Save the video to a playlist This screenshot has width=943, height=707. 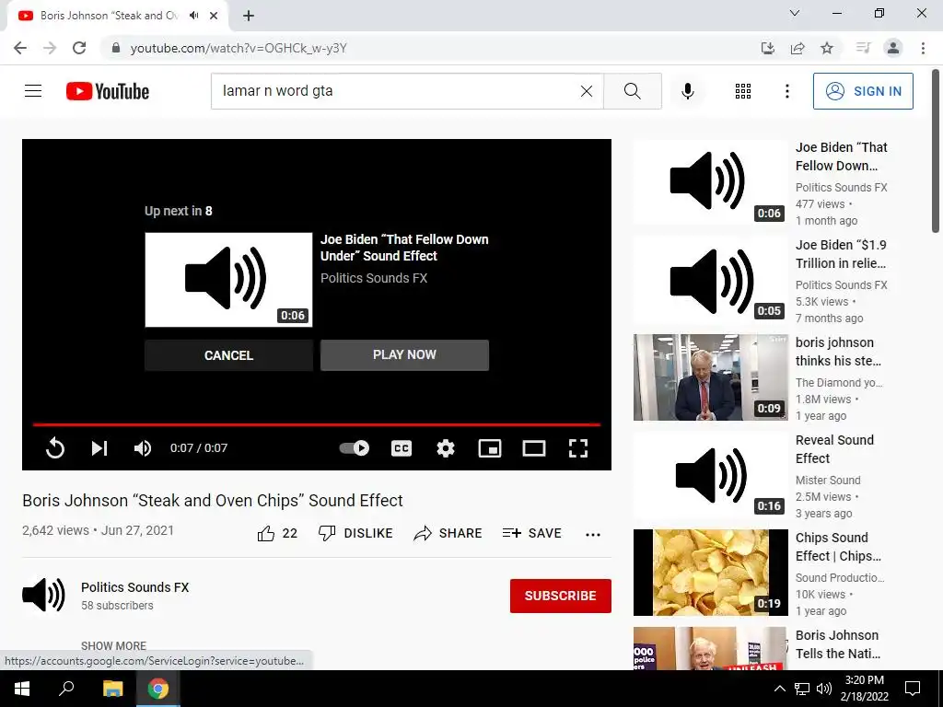(x=531, y=533)
